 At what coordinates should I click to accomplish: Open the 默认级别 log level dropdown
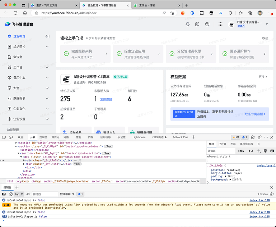click(x=67, y=194)
